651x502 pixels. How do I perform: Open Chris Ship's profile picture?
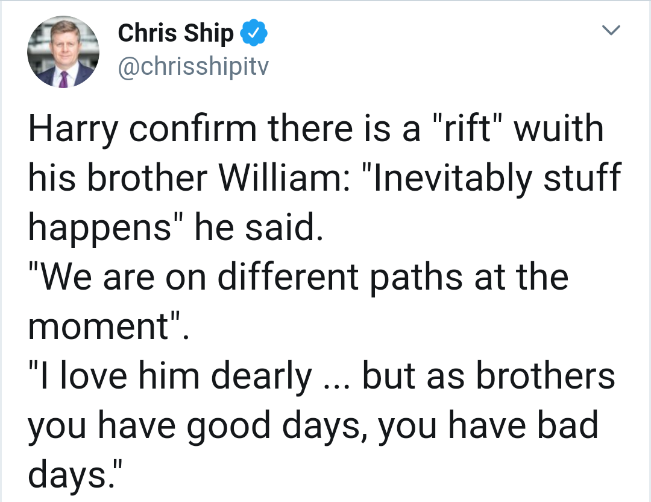pos(63,53)
